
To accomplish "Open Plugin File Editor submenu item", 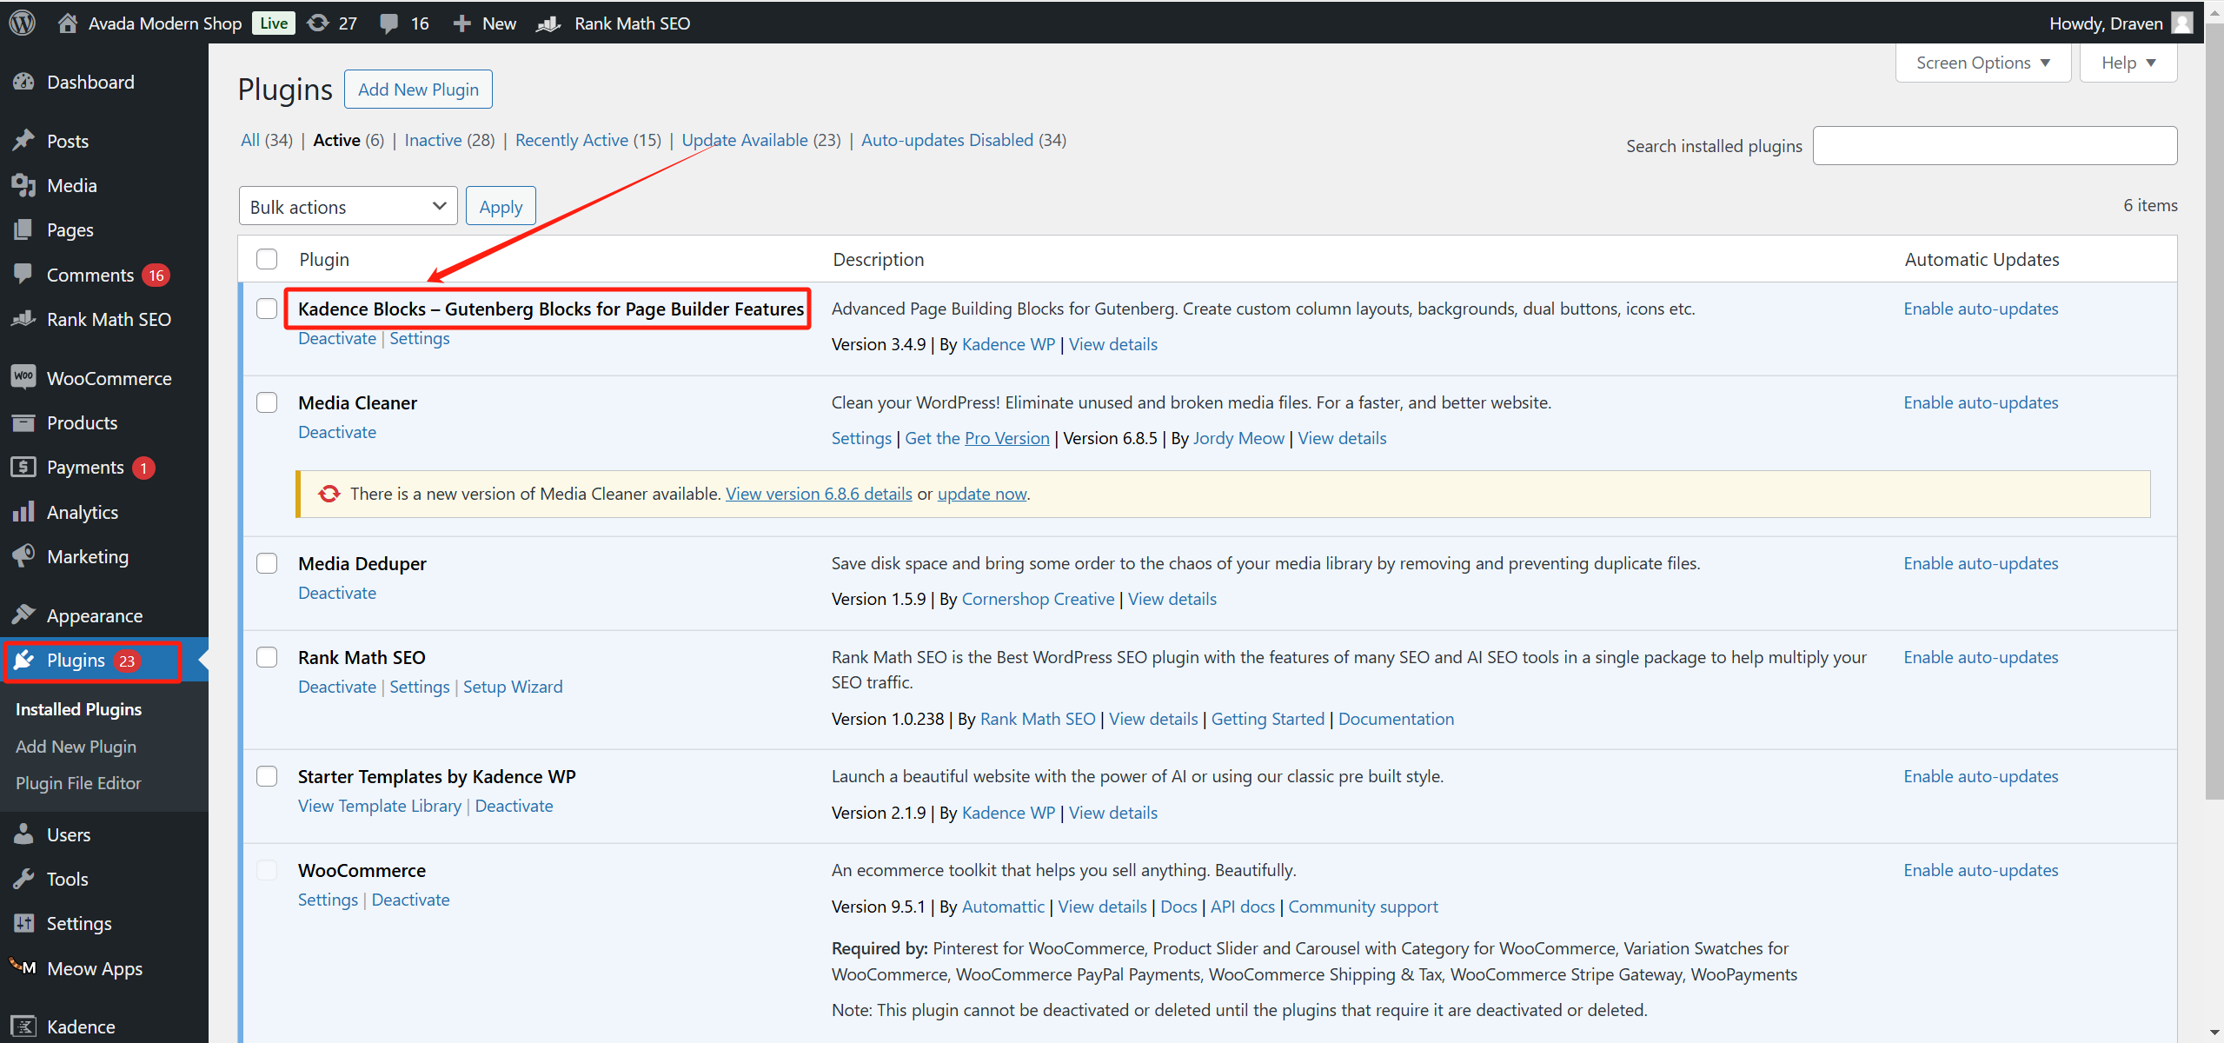I will pyautogui.click(x=78, y=783).
